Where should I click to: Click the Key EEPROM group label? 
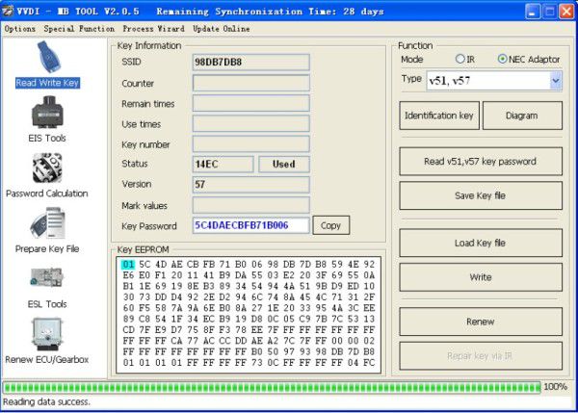click(143, 249)
